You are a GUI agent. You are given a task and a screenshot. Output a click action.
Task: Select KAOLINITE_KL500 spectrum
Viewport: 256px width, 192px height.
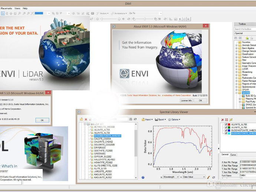click(x=103, y=174)
